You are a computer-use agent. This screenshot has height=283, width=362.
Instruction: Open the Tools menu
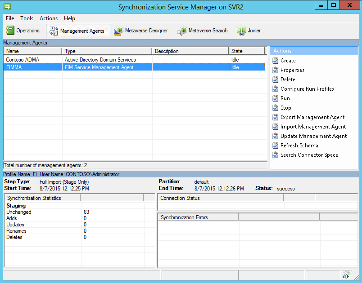[27, 18]
